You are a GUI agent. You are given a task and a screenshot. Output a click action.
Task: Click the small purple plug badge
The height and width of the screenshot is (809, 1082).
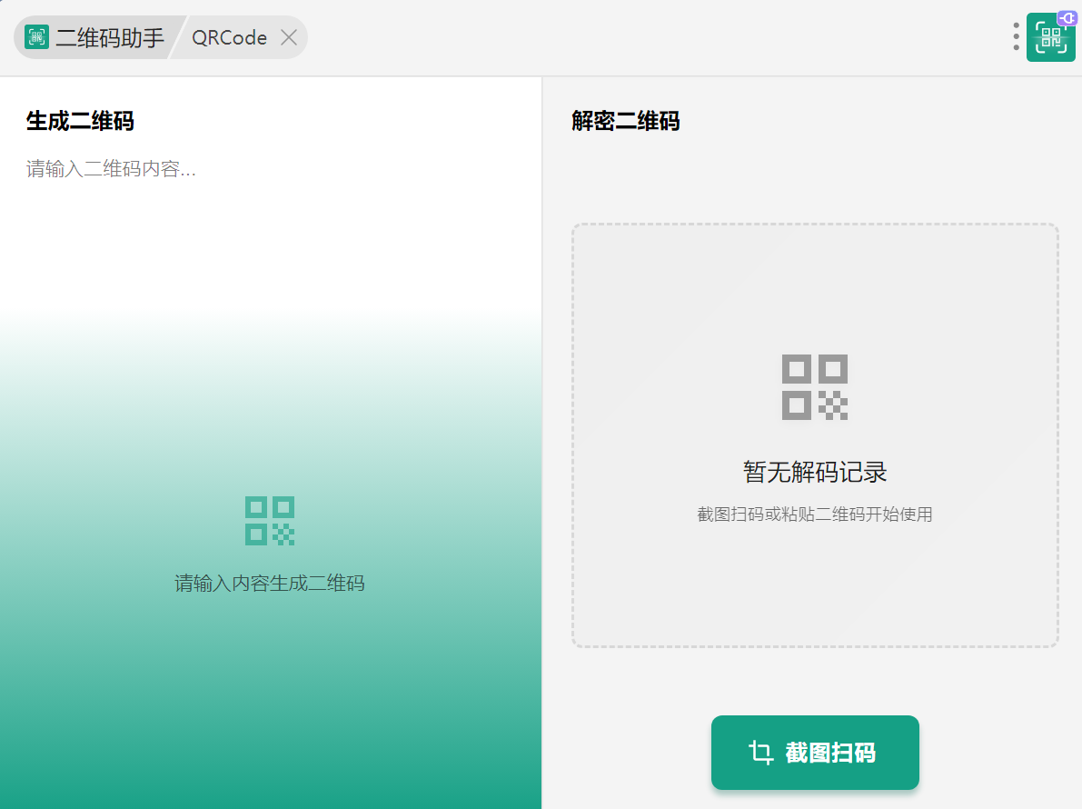pos(1067,17)
